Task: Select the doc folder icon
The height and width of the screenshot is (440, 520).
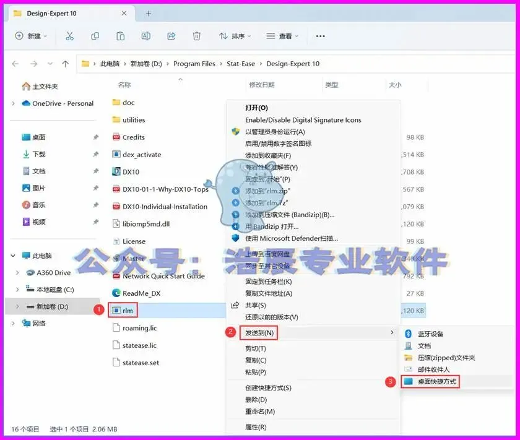Action: pyautogui.click(x=116, y=102)
